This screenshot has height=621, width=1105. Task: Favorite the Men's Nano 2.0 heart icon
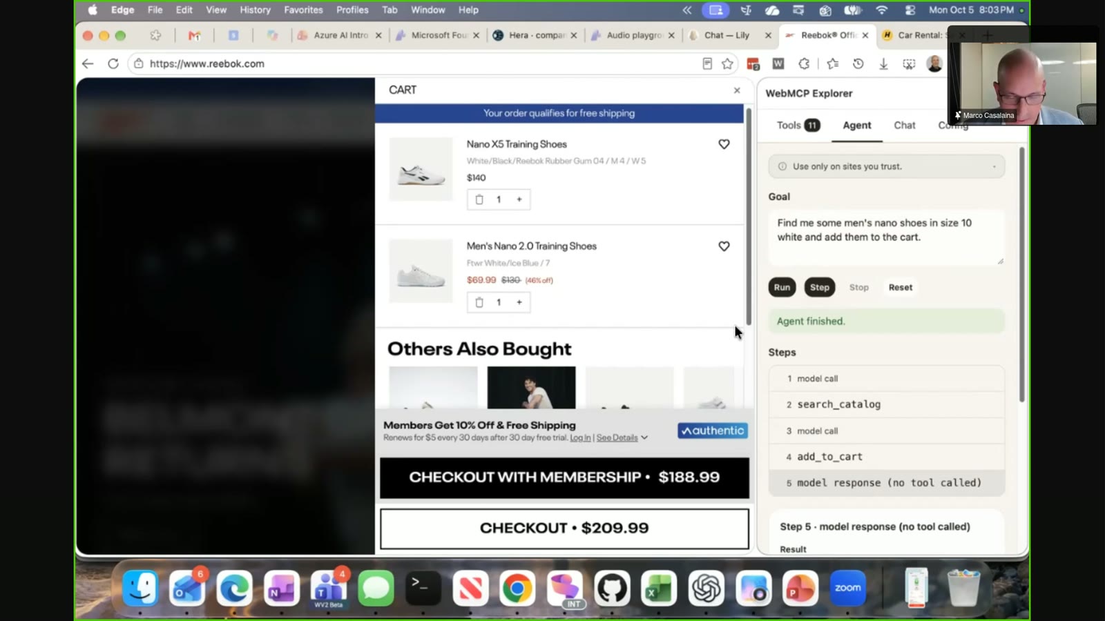point(724,246)
